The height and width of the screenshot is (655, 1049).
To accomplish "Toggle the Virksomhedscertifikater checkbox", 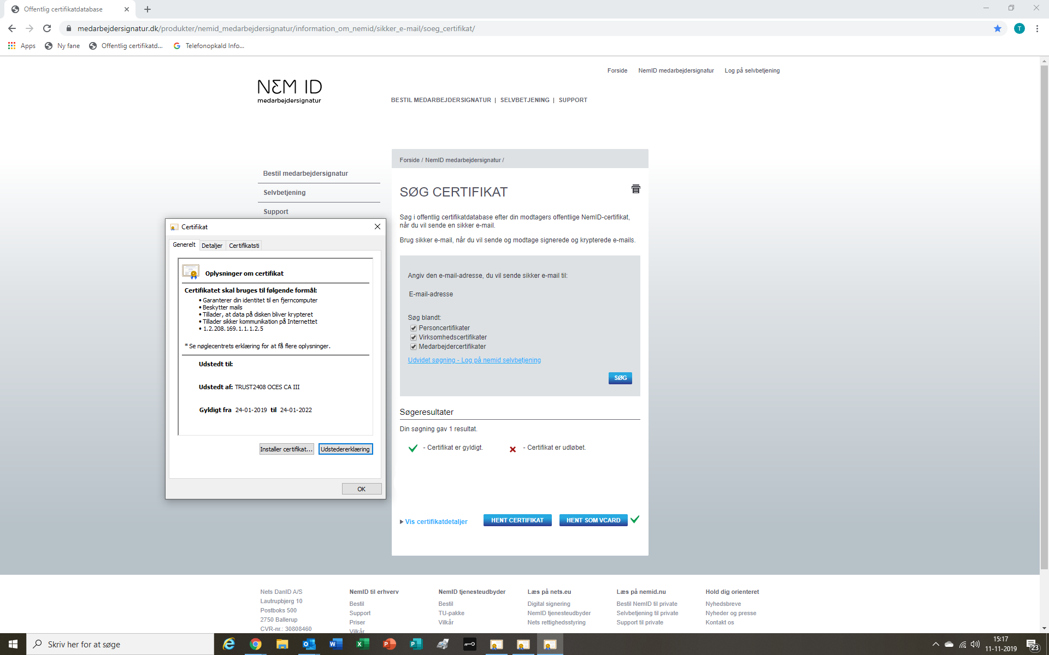I will point(414,337).
